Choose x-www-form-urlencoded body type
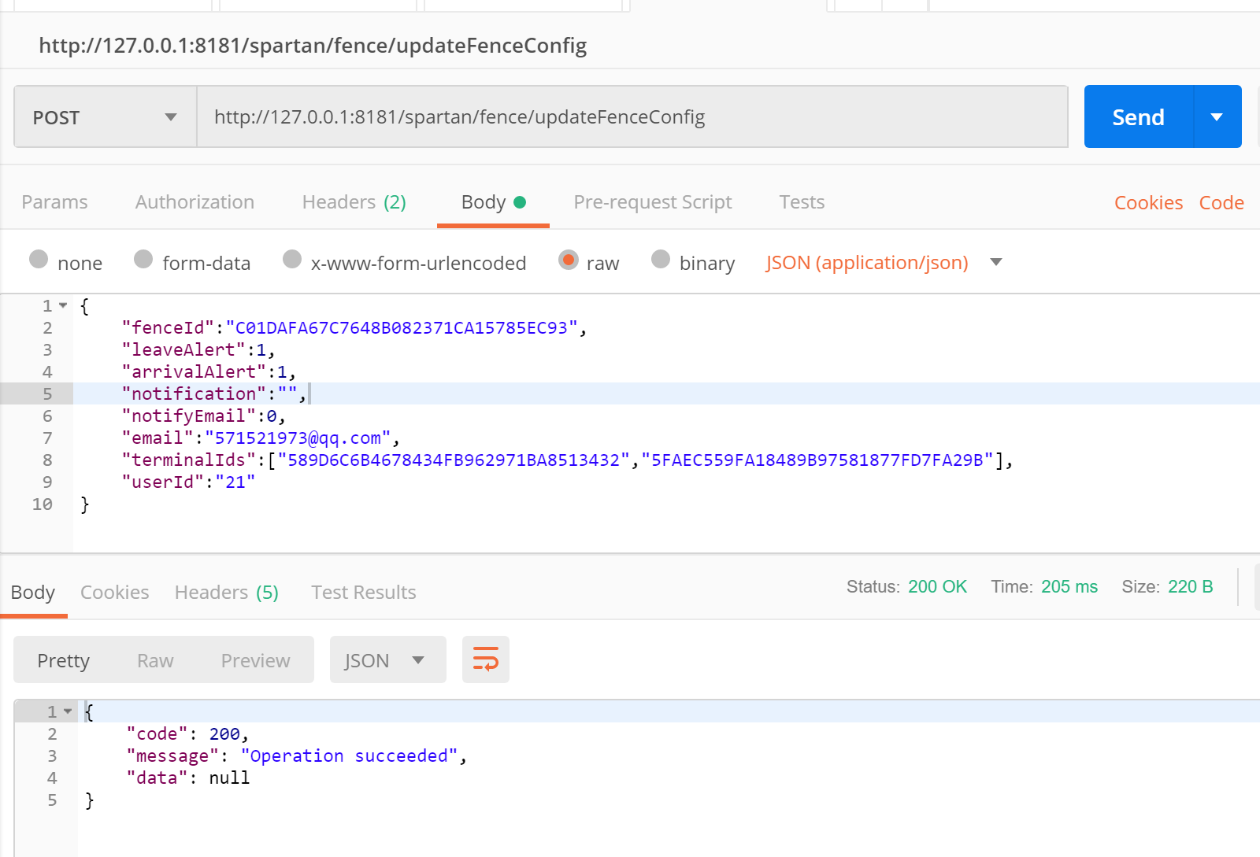The height and width of the screenshot is (857, 1260). coord(292,260)
